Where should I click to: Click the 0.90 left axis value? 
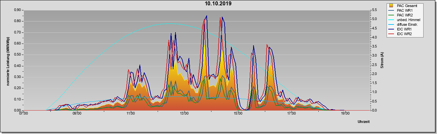17,10
